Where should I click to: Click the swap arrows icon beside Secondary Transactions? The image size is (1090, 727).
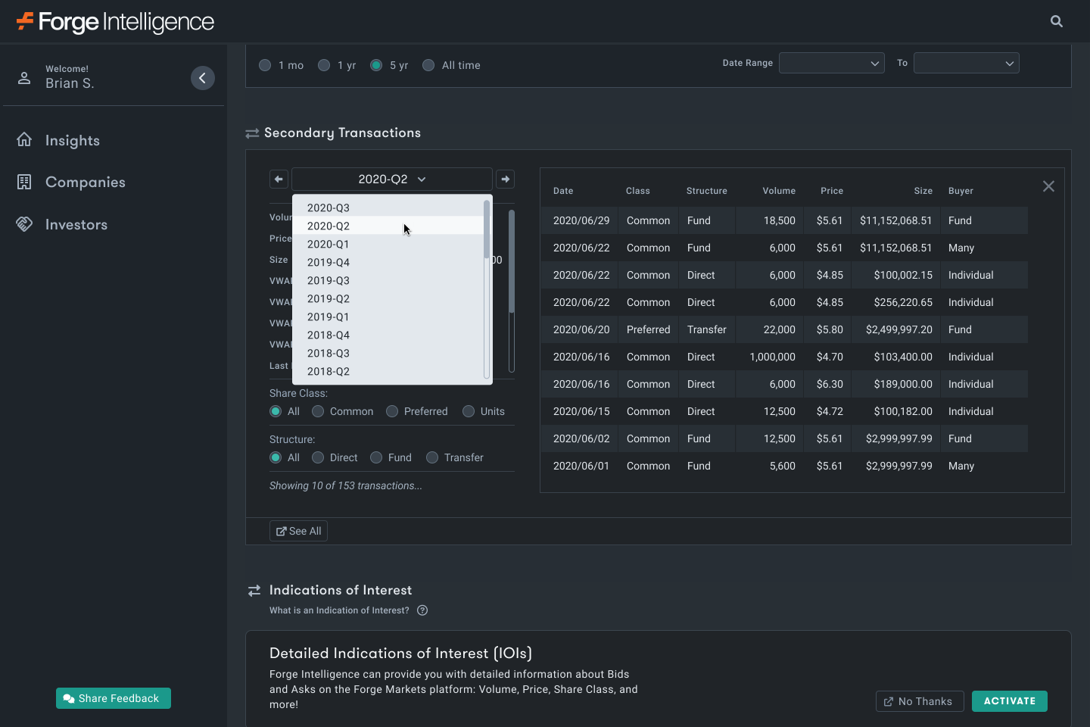tap(252, 133)
